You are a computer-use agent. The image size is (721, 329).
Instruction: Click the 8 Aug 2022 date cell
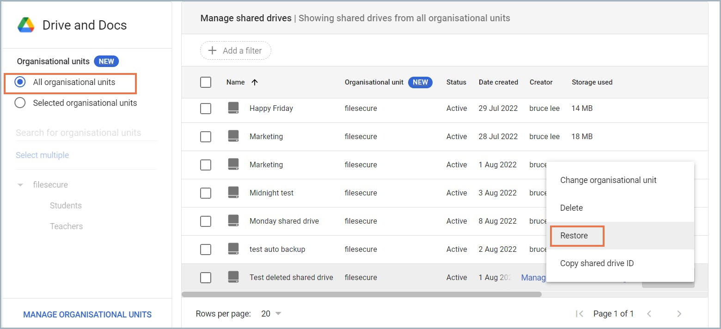498,221
